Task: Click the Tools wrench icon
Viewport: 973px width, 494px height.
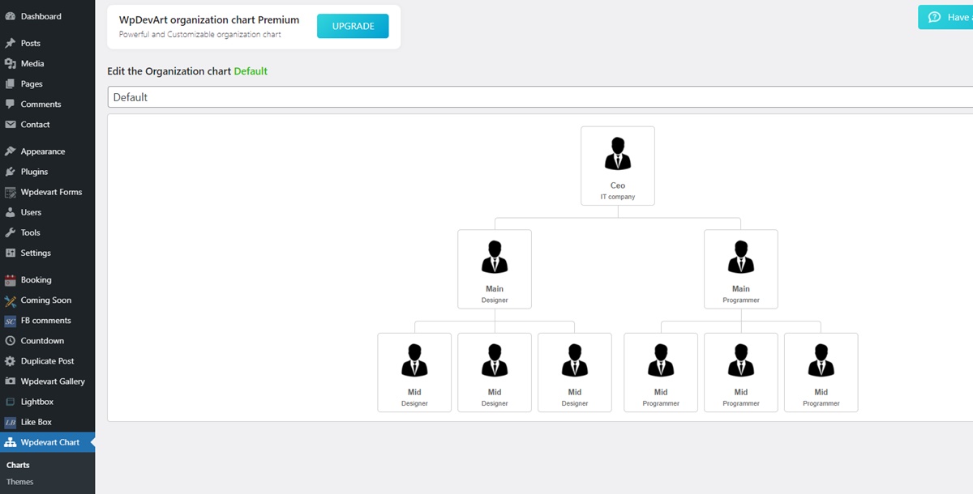Action: click(x=11, y=232)
